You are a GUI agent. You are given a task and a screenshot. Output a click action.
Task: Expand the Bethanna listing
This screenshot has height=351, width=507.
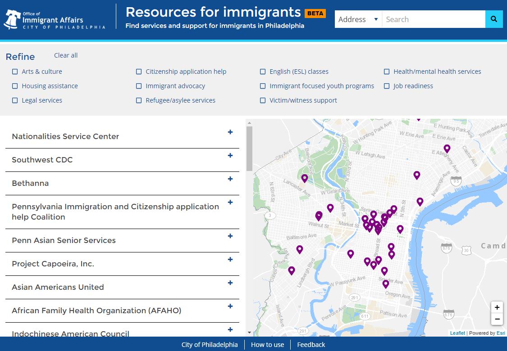coord(230,179)
